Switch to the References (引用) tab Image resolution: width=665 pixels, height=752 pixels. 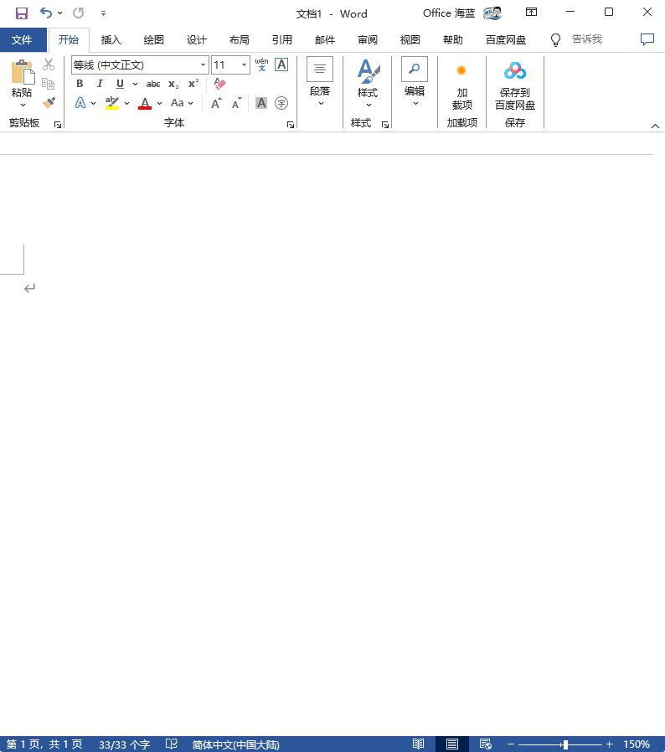tap(281, 40)
